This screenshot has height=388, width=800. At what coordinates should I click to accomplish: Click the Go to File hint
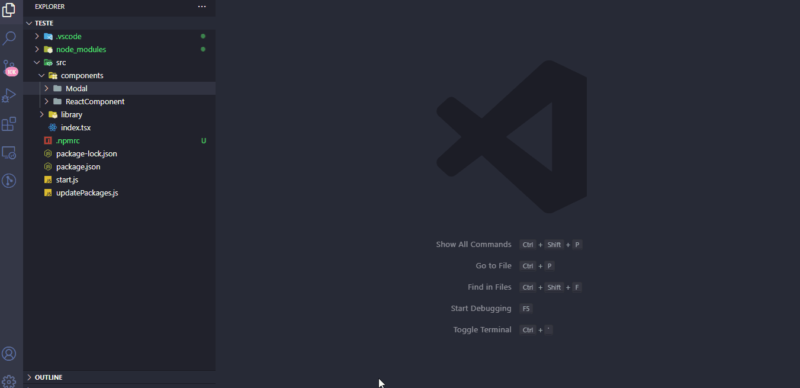coord(493,265)
